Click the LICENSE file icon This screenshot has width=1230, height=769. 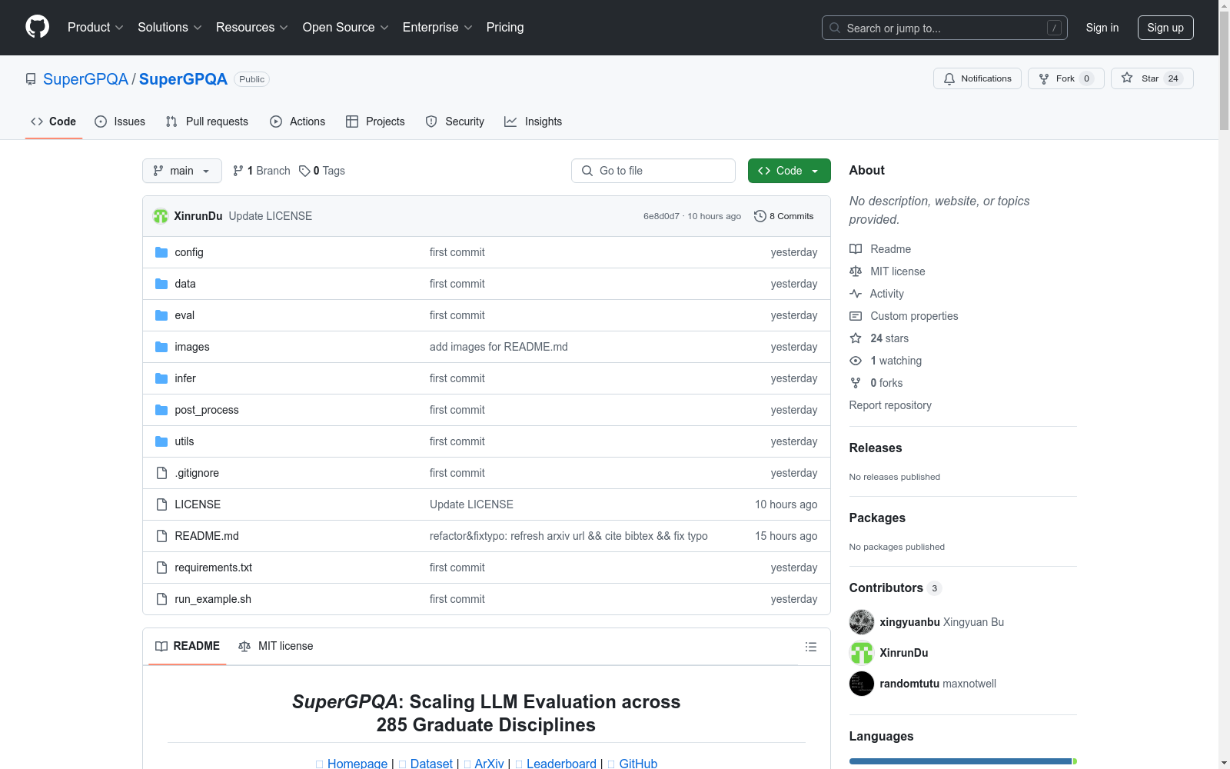(161, 504)
